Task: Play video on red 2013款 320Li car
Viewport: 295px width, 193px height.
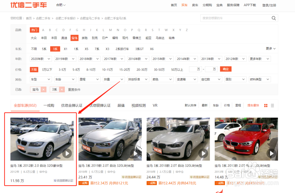Action: 271,153
